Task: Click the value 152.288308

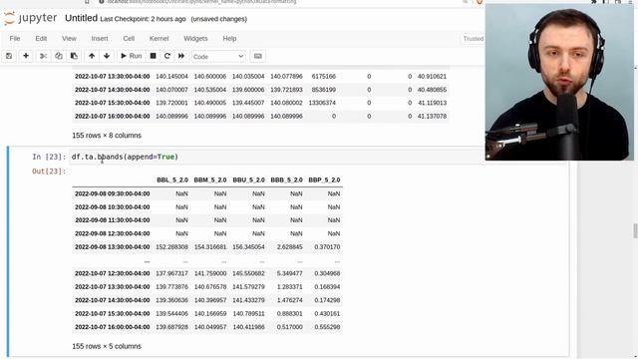Action: tap(171, 247)
